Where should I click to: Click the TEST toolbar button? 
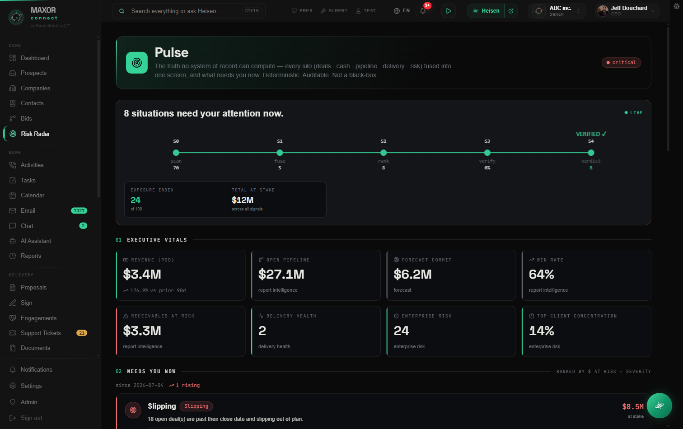point(366,11)
